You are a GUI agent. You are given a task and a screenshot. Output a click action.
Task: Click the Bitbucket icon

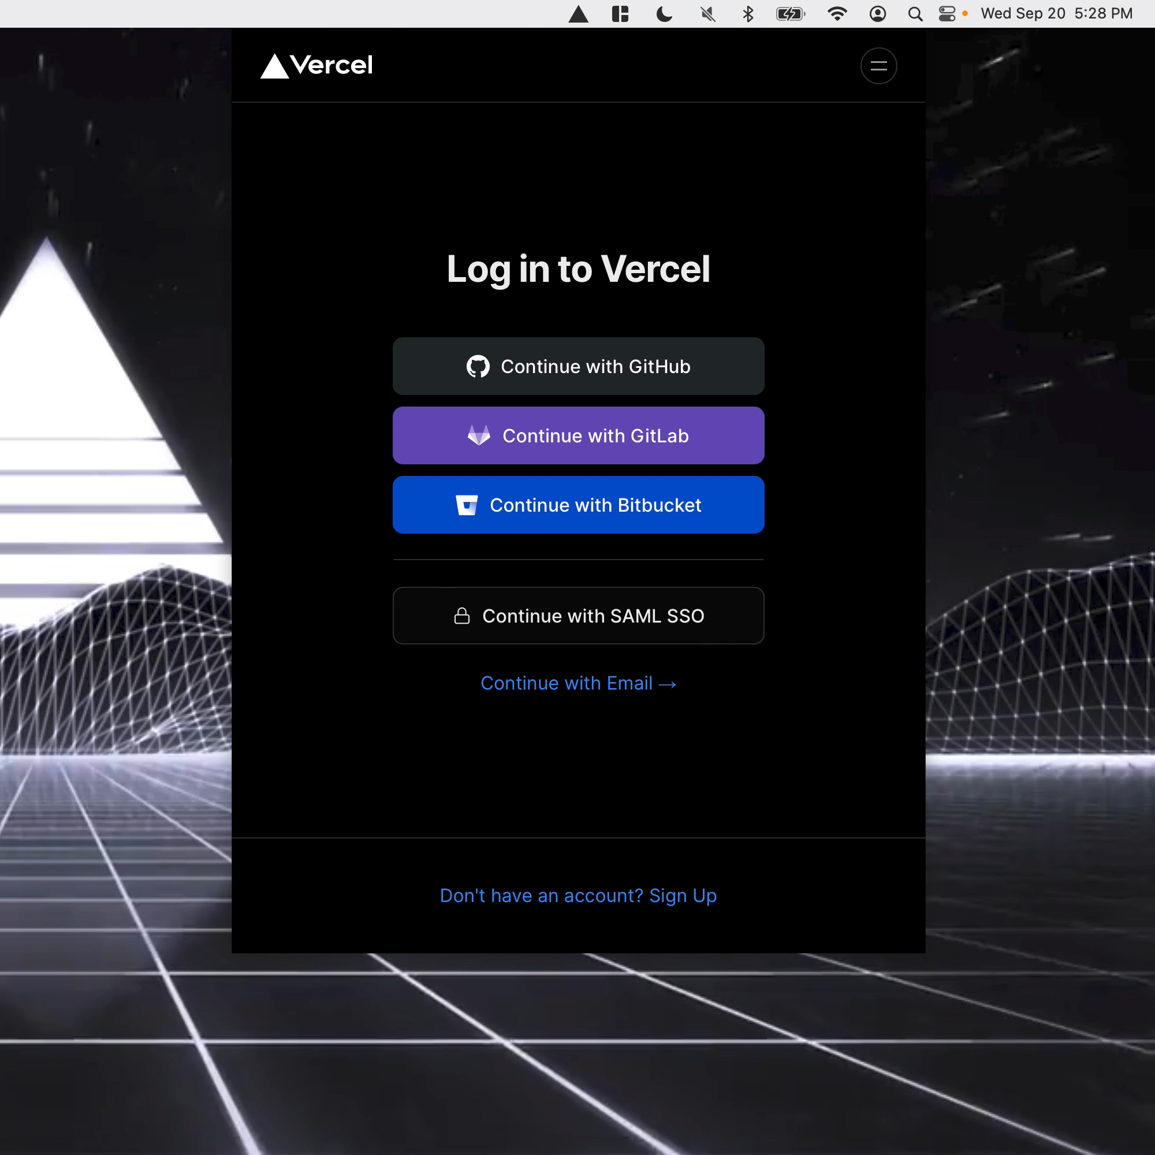point(468,505)
